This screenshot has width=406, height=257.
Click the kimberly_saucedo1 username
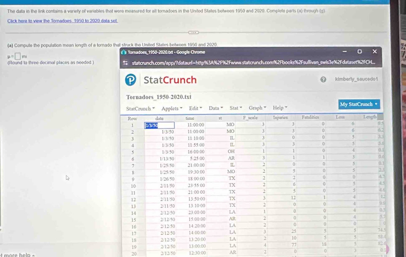356,79
